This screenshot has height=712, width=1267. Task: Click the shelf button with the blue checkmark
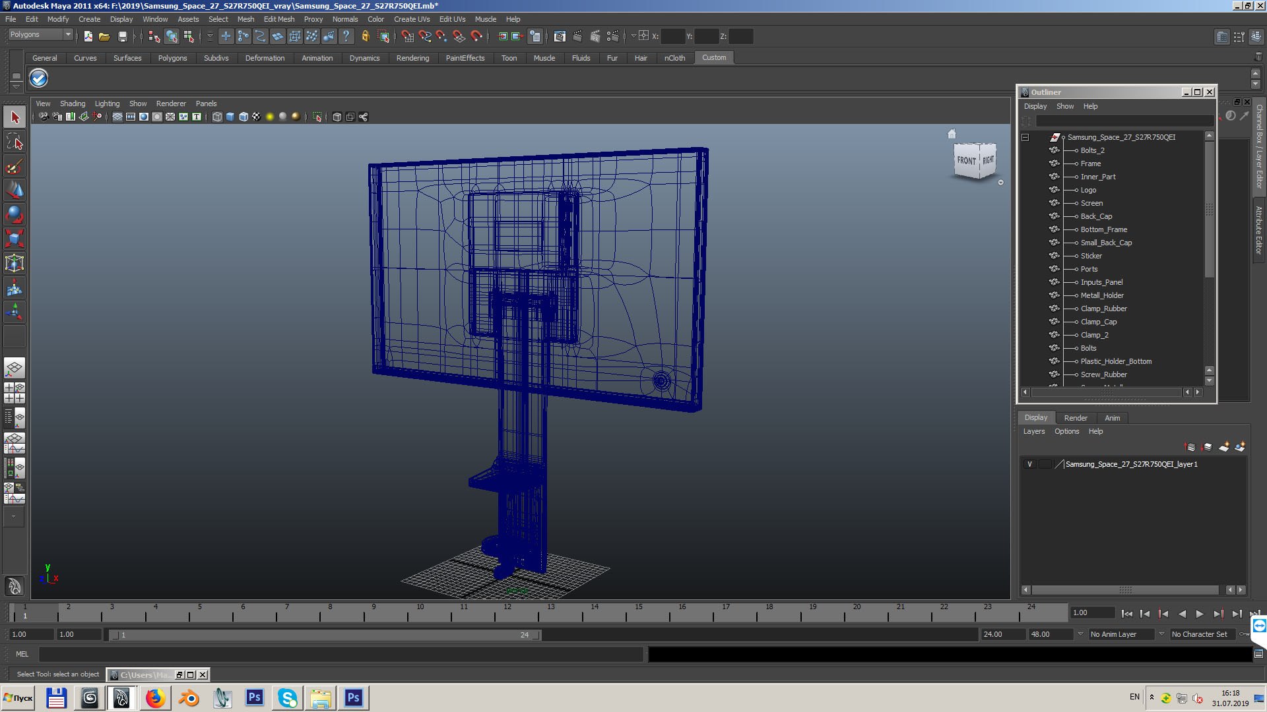[38, 78]
